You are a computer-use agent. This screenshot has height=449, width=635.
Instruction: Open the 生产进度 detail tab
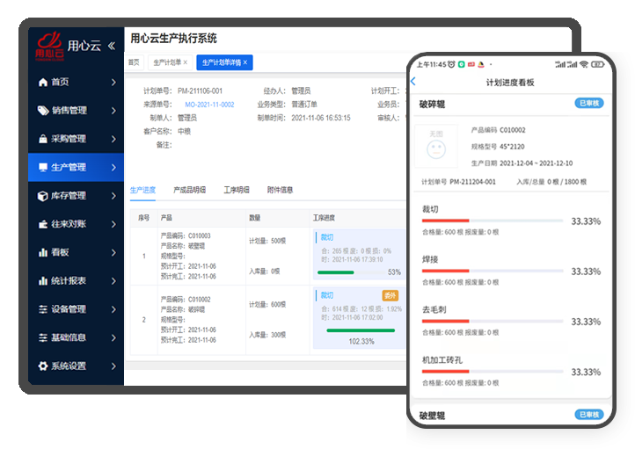coord(142,190)
